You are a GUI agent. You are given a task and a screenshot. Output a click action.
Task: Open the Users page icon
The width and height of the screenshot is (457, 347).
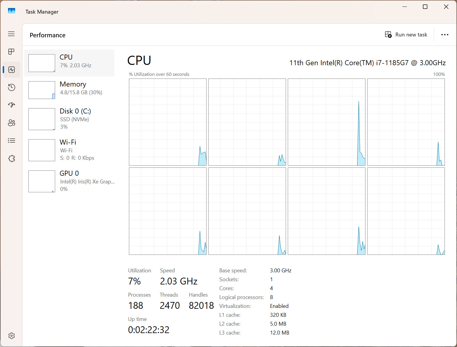pos(12,123)
